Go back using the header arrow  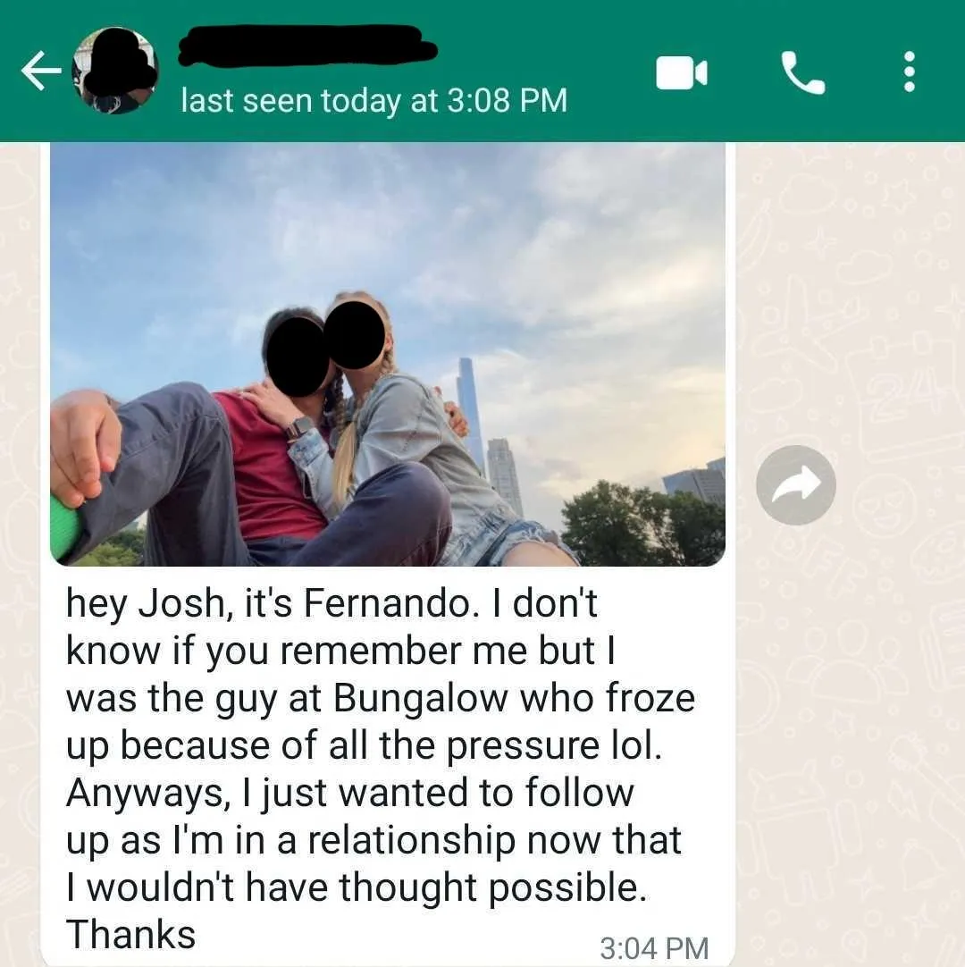pyautogui.click(x=41, y=71)
